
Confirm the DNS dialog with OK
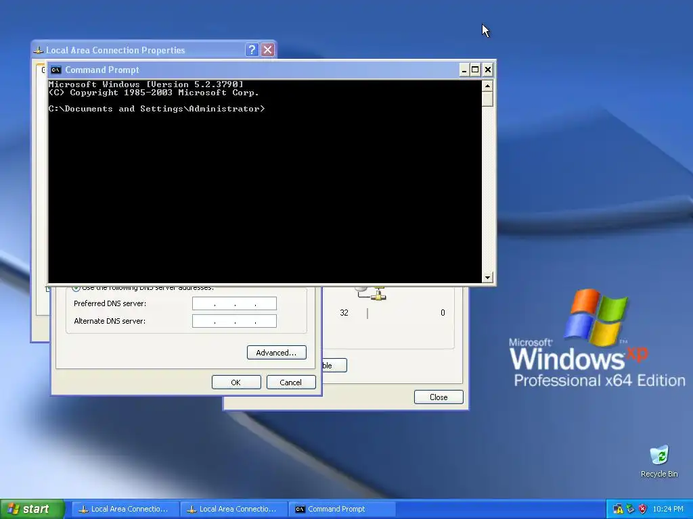(236, 382)
